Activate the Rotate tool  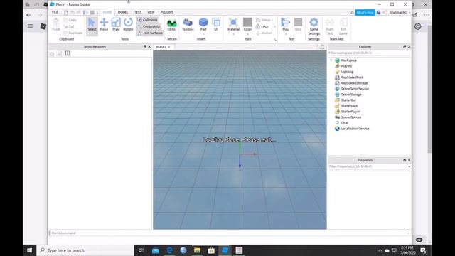point(128,24)
